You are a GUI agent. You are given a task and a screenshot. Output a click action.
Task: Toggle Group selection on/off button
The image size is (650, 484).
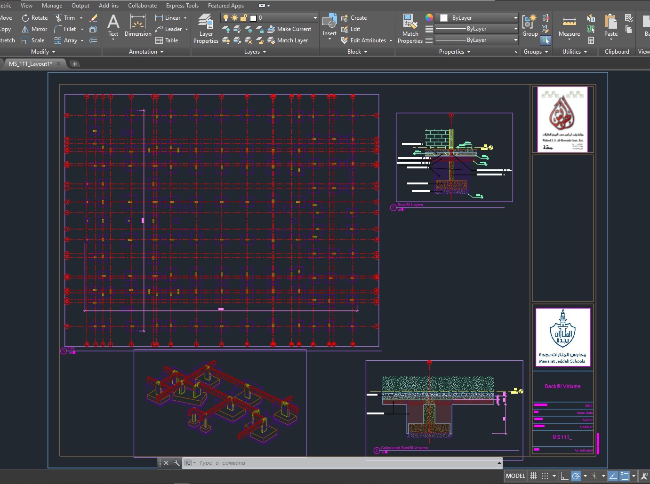tap(546, 40)
